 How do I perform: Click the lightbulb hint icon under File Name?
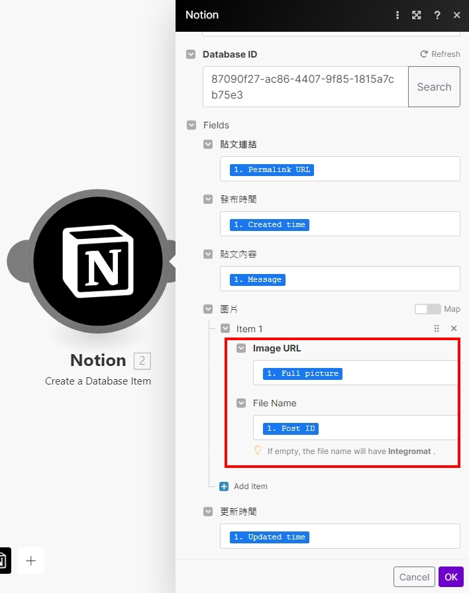258,451
